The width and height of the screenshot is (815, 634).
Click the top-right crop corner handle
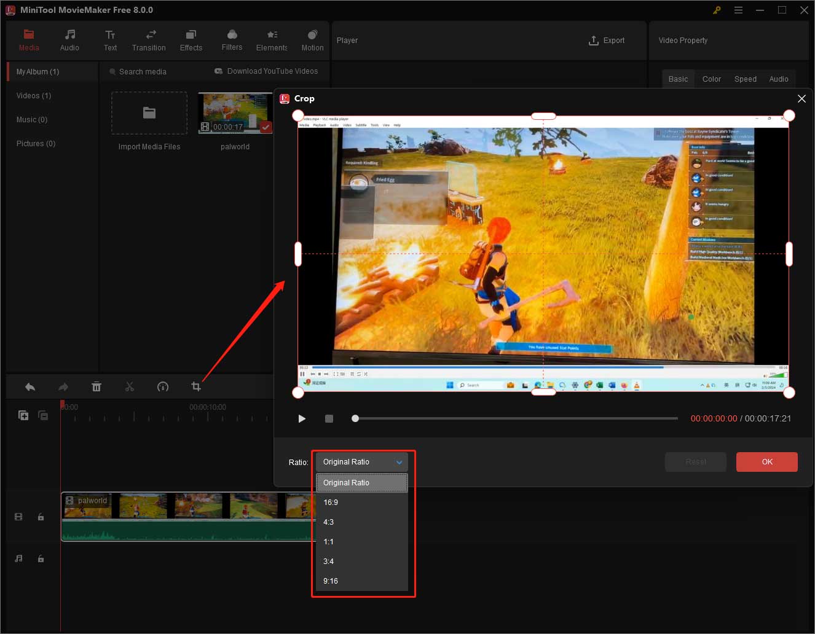pyautogui.click(x=789, y=115)
